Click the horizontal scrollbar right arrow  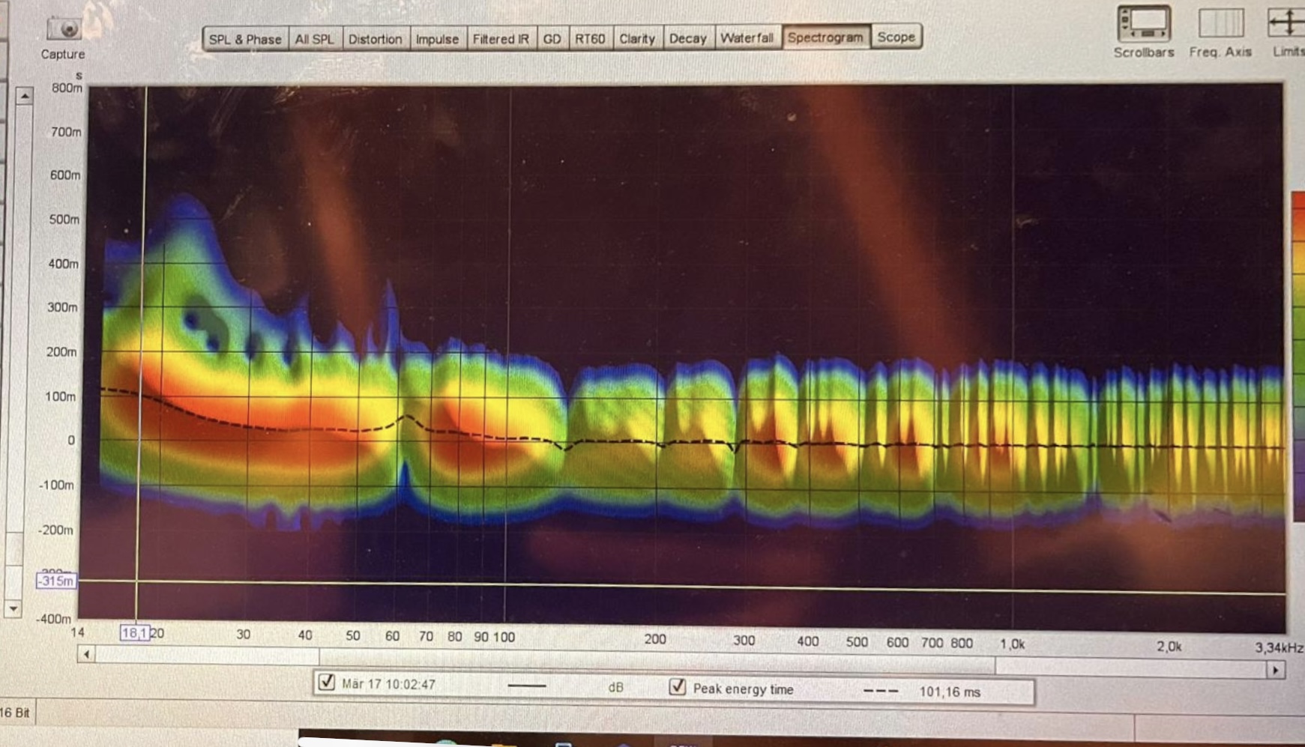point(1275,670)
